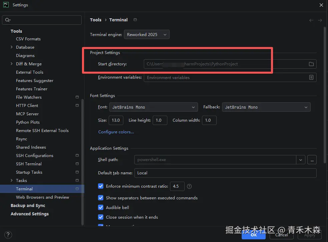This screenshot has height=242, width=328.
Task: Open Shared Indexes settings
Action: (31, 147)
